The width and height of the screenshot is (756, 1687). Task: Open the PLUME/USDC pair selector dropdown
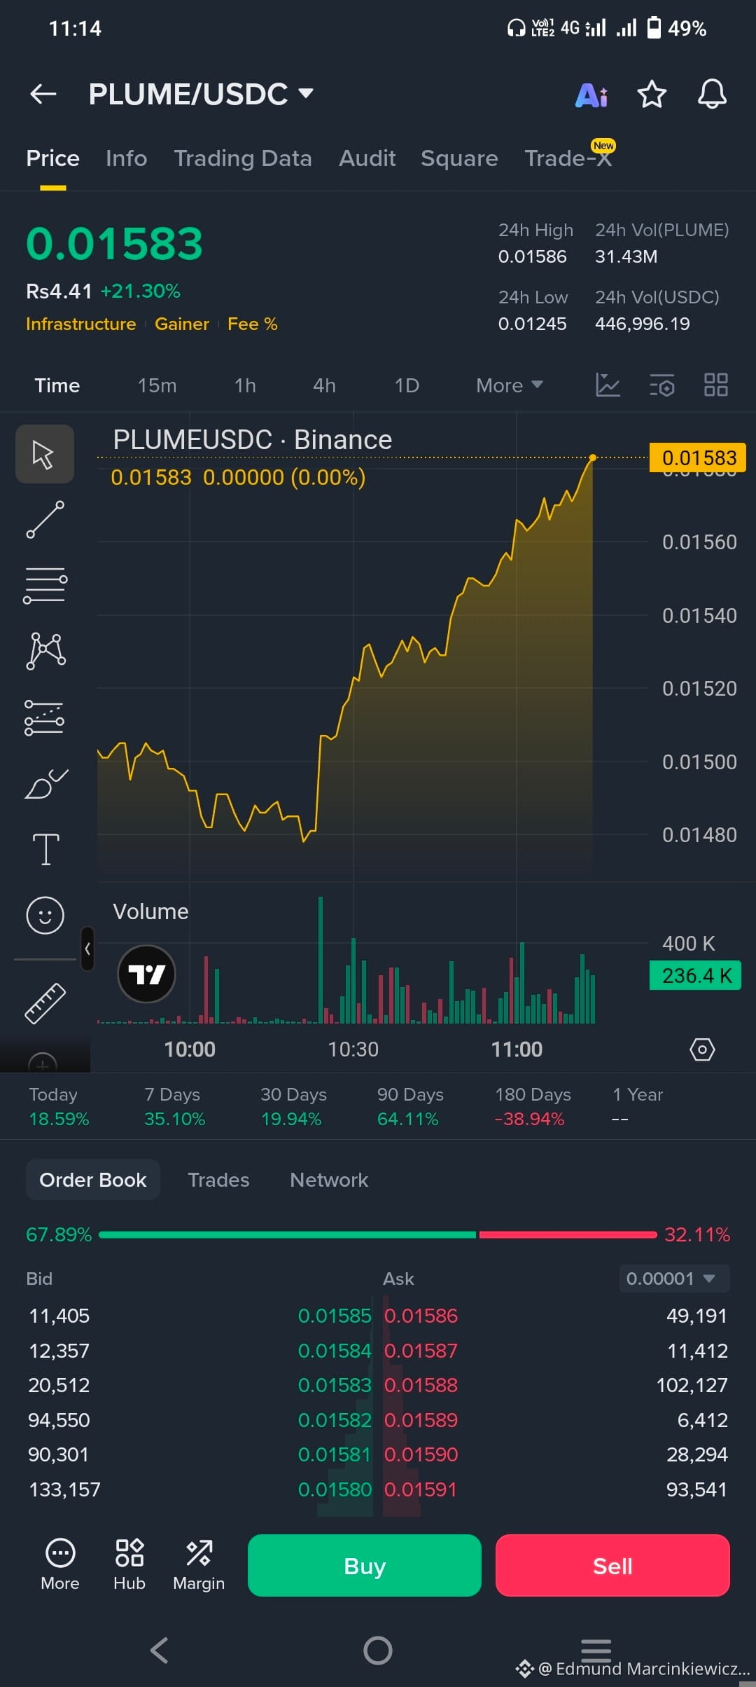pyautogui.click(x=201, y=94)
